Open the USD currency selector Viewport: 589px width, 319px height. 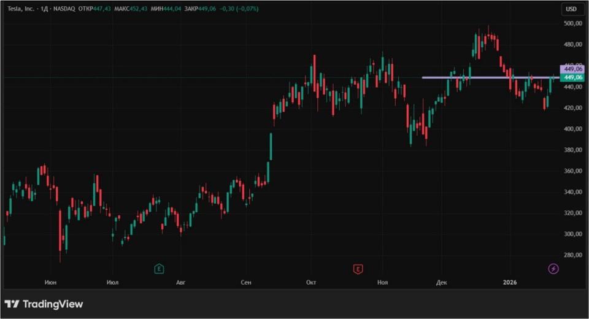coord(571,9)
